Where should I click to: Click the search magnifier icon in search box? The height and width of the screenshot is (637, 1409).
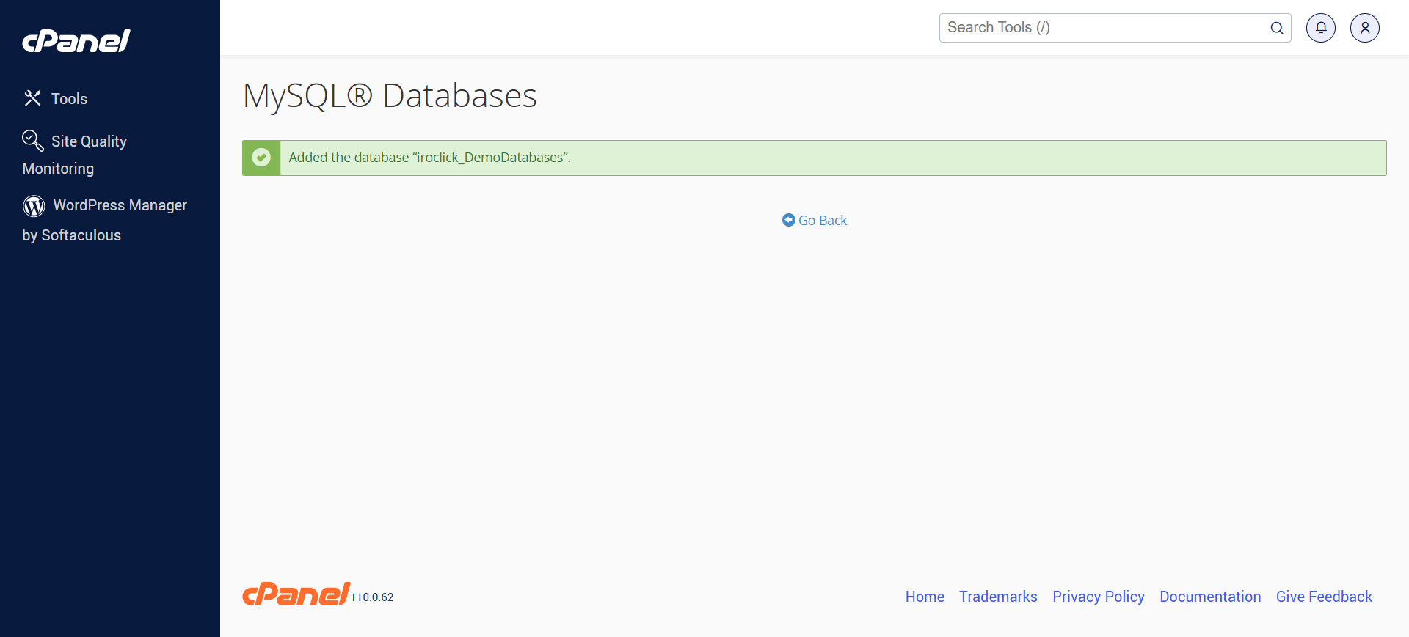tap(1276, 28)
